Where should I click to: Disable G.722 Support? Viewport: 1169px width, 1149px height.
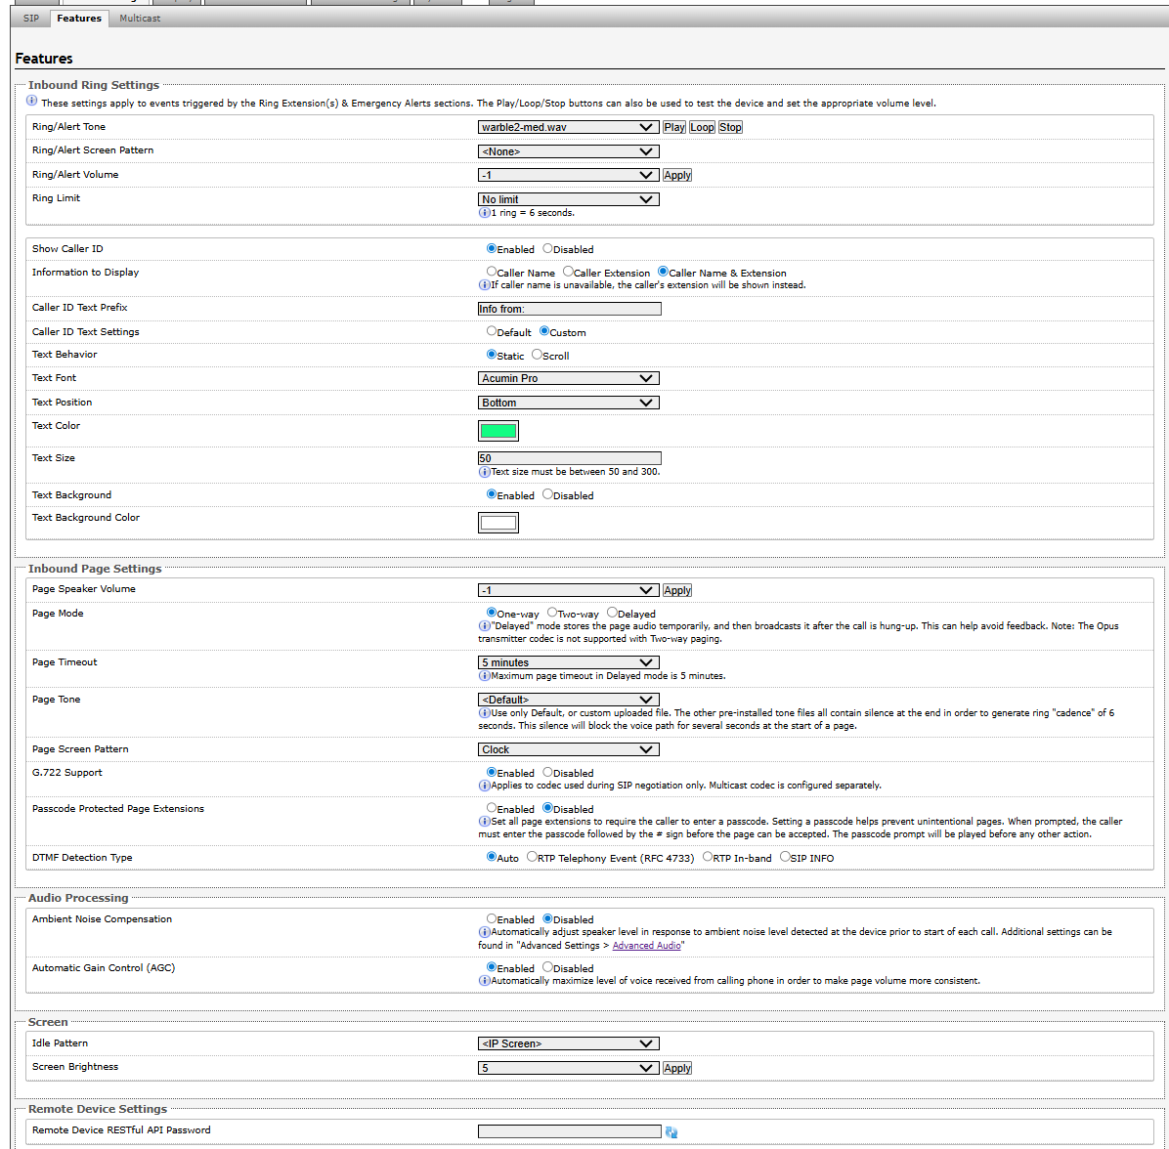pos(547,772)
